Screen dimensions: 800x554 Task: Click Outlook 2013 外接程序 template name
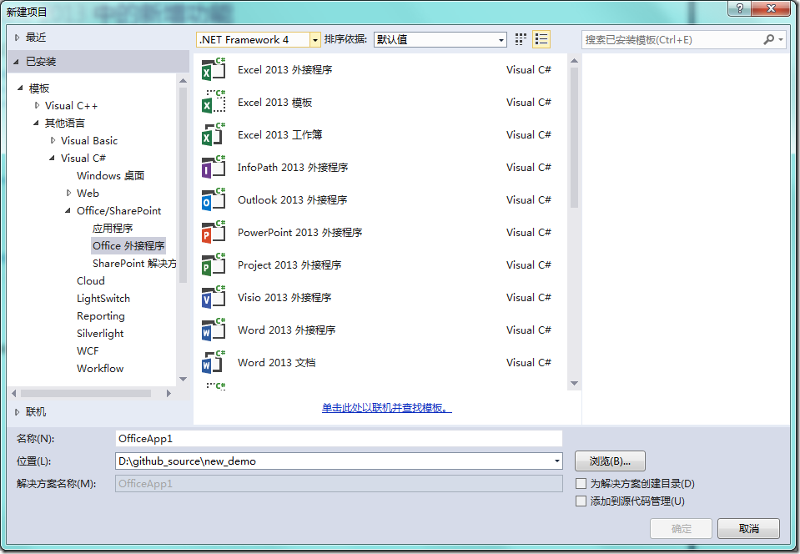click(x=292, y=200)
